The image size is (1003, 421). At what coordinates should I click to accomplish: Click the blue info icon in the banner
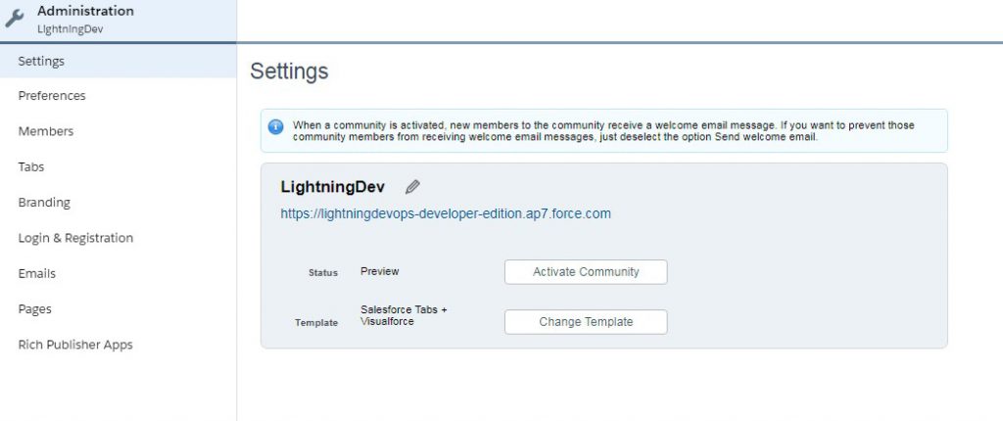click(276, 126)
